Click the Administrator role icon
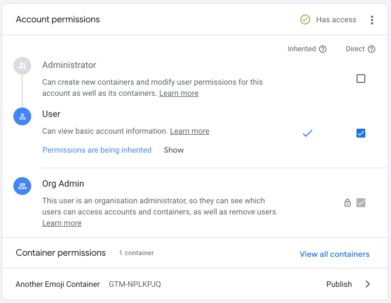Image resolution: width=391 pixels, height=303 pixels. pos(22,66)
